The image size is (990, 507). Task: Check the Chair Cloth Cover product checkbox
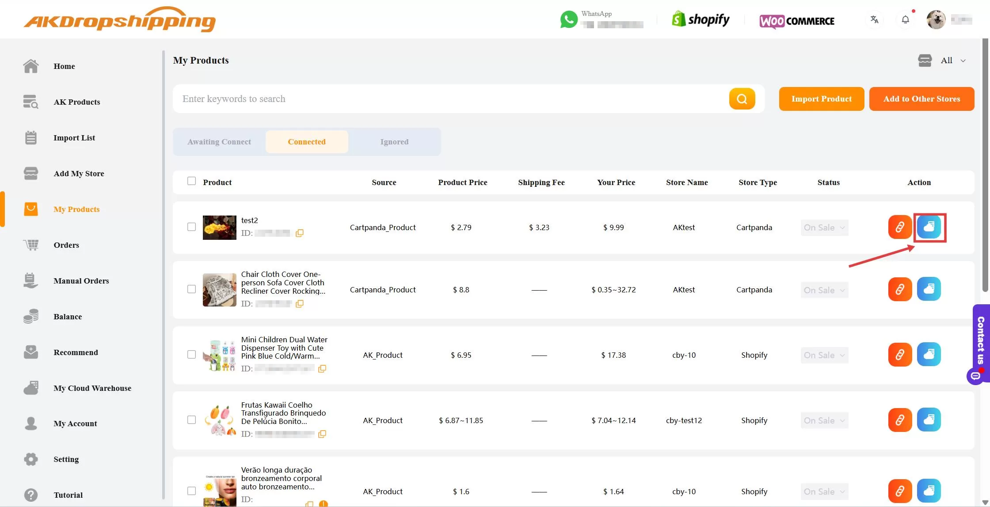point(191,289)
